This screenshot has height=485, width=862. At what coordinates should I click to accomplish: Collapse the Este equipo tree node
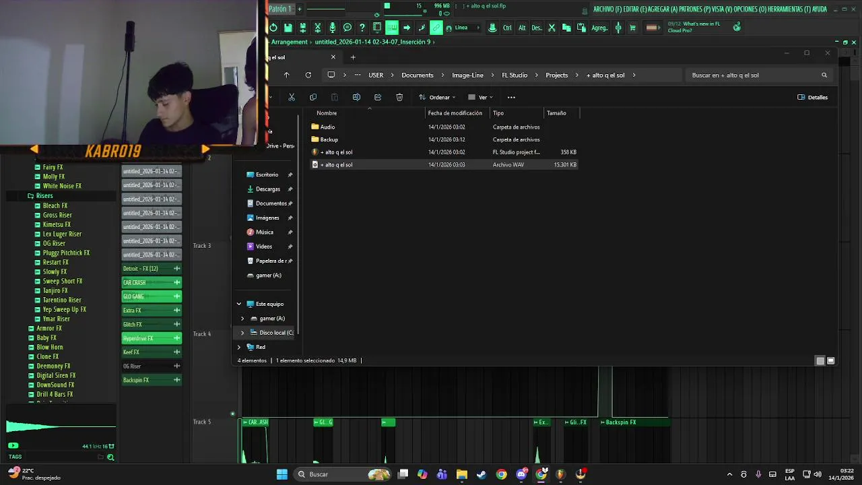238,304
